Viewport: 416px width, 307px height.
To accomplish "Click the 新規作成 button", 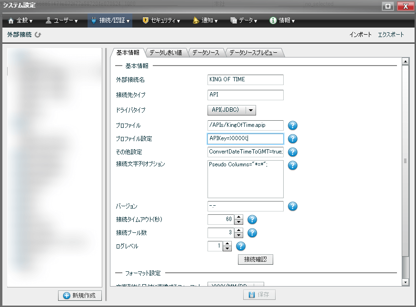I will click(x=80, y=295).
